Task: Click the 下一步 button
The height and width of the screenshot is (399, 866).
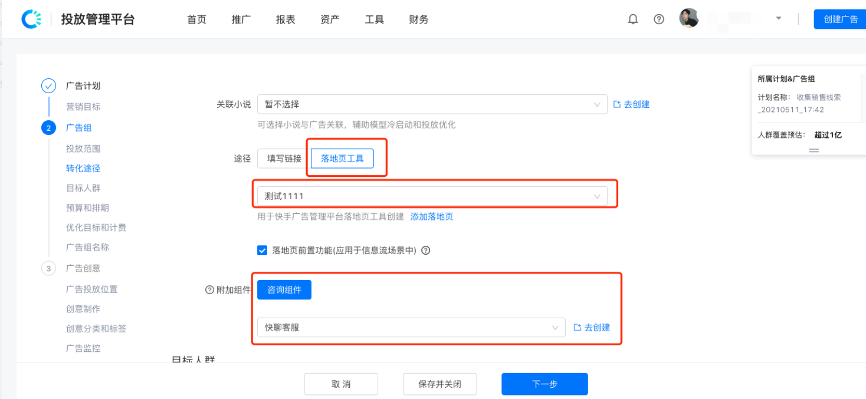Action: point(544,384)
